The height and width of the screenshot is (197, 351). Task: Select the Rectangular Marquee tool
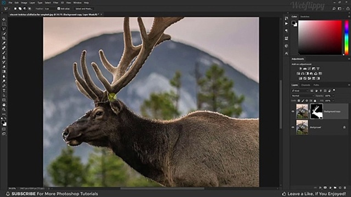[4, 24]
